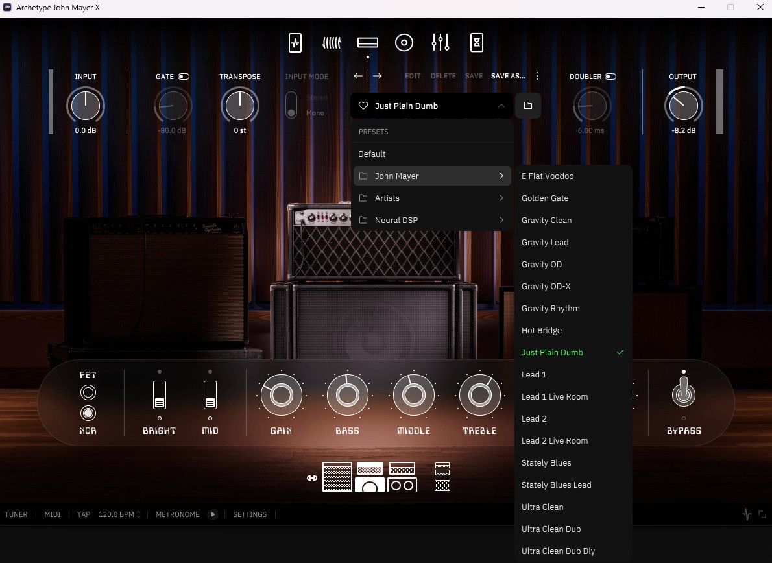Click the EDIT preset button
This screenshot has width=772, height=563.
pos(413,76)
